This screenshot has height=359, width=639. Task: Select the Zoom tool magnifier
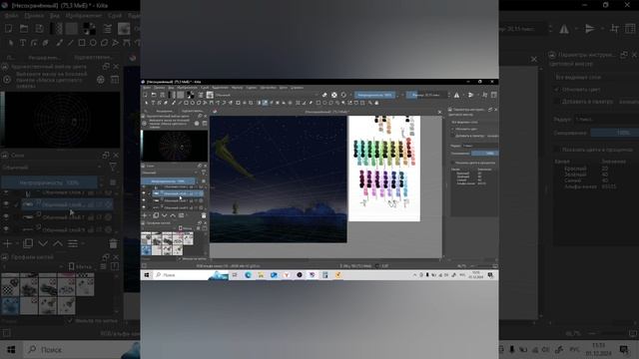pyautogui.click(x=370, y=103)
